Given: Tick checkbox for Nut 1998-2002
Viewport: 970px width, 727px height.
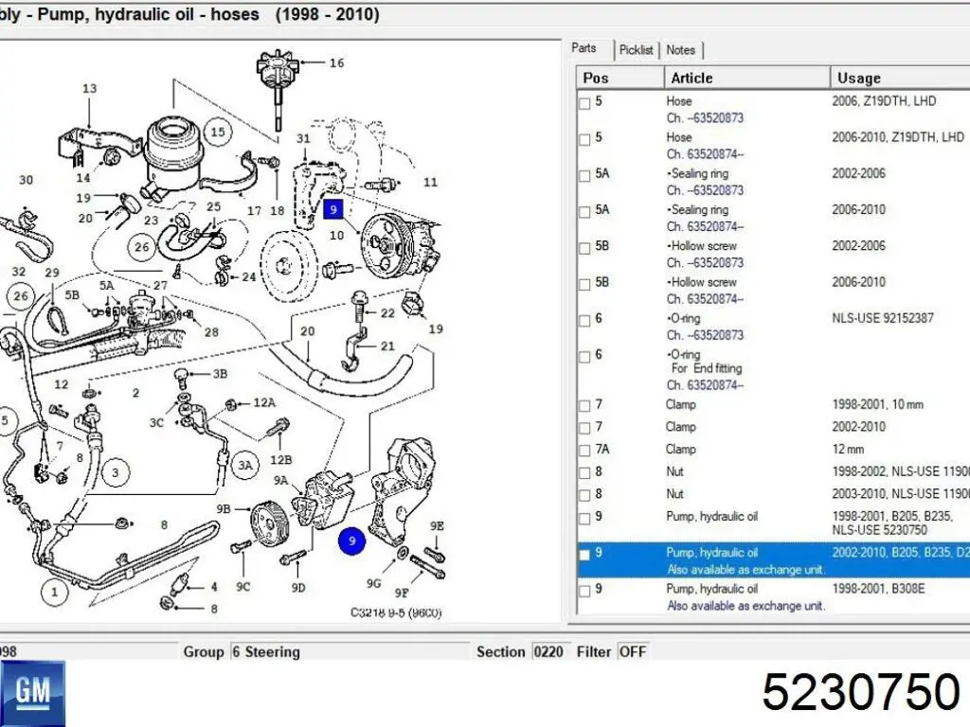Looking at the screenshot, I should [584, 473].
